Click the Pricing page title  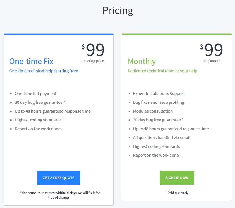117,10
